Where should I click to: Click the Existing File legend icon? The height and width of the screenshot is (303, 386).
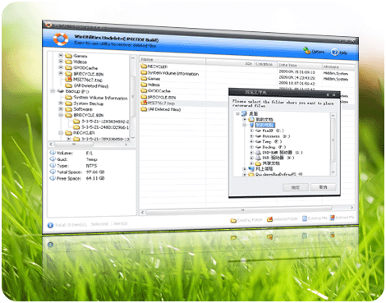coord(305,218)
